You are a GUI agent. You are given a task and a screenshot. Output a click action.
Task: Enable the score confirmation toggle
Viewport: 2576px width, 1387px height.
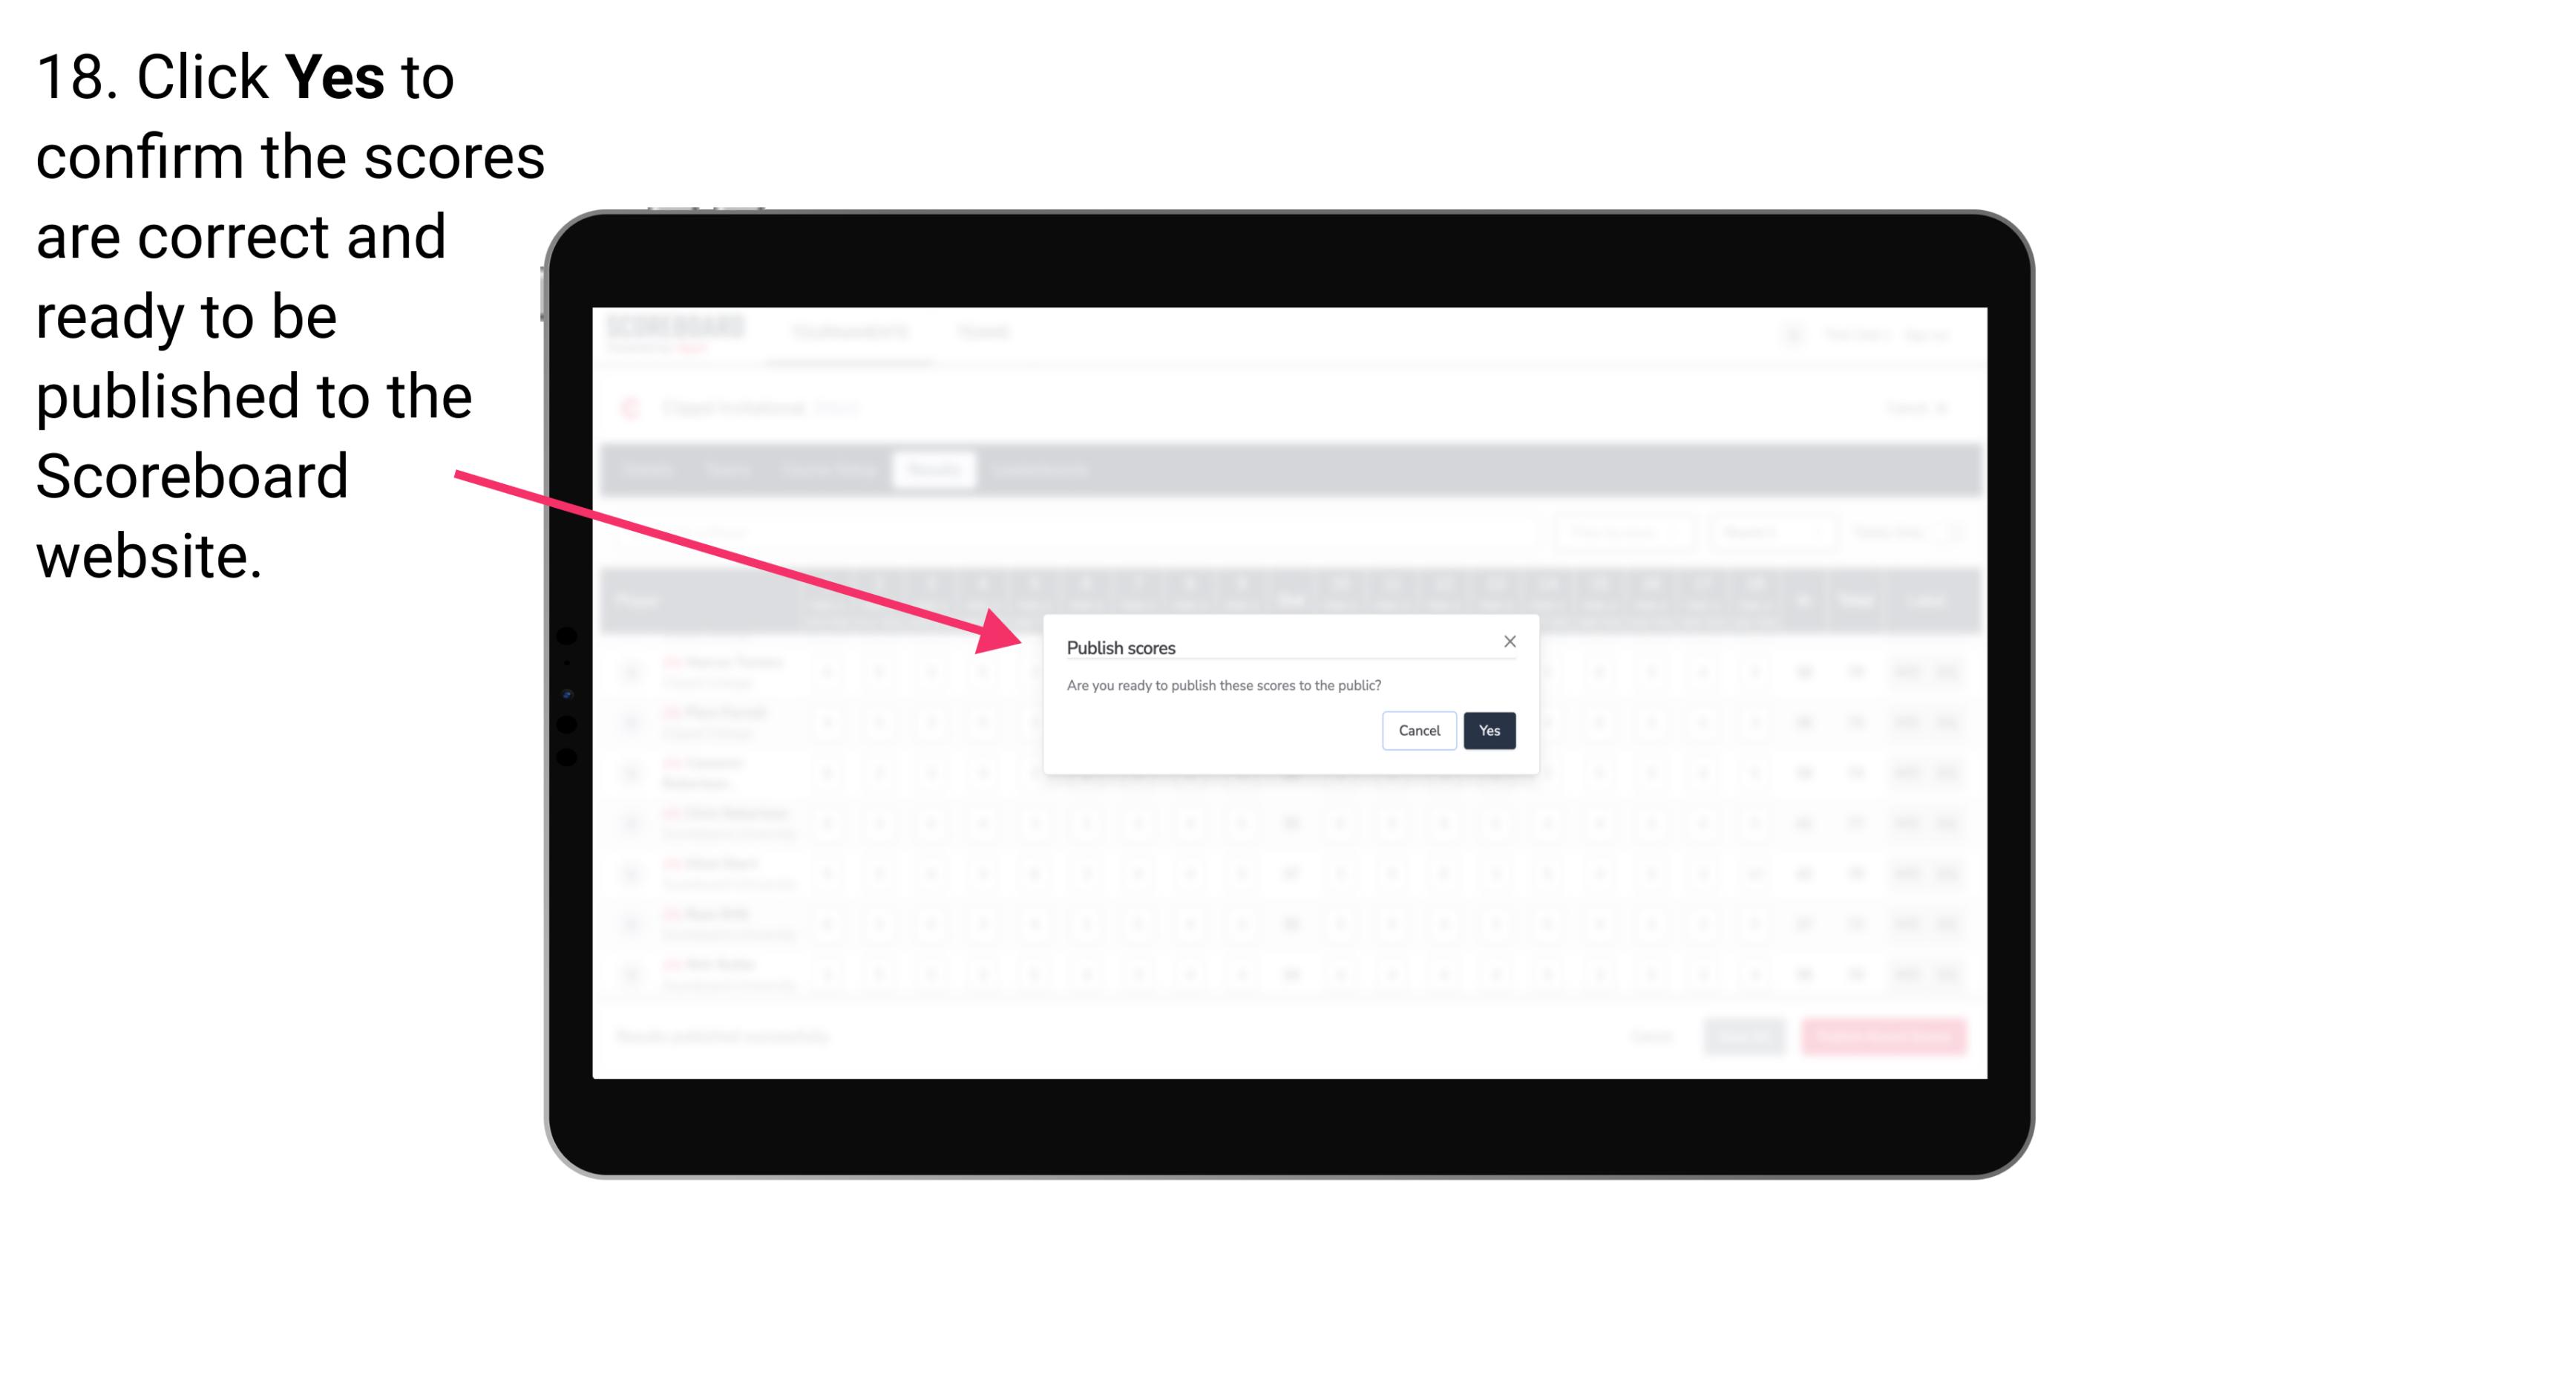1487,729
